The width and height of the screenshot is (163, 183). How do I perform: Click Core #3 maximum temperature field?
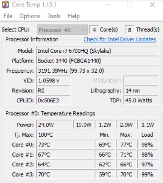(x=126, y=175)
